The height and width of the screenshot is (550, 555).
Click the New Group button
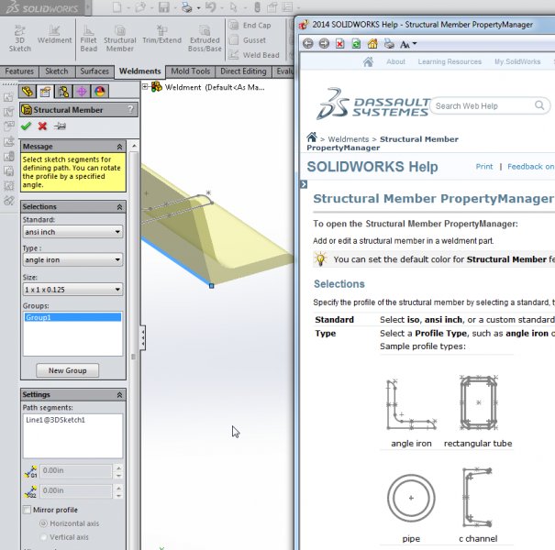coord(67,370)
